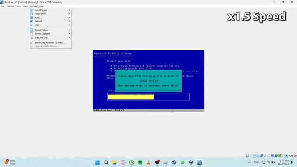Choose Insert Guest Additions CD image

pos(51,43)
